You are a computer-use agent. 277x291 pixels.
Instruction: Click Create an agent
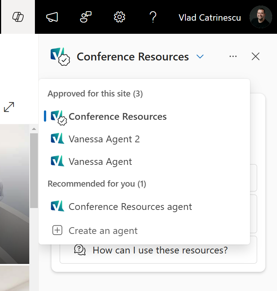[x=145, y=231]
